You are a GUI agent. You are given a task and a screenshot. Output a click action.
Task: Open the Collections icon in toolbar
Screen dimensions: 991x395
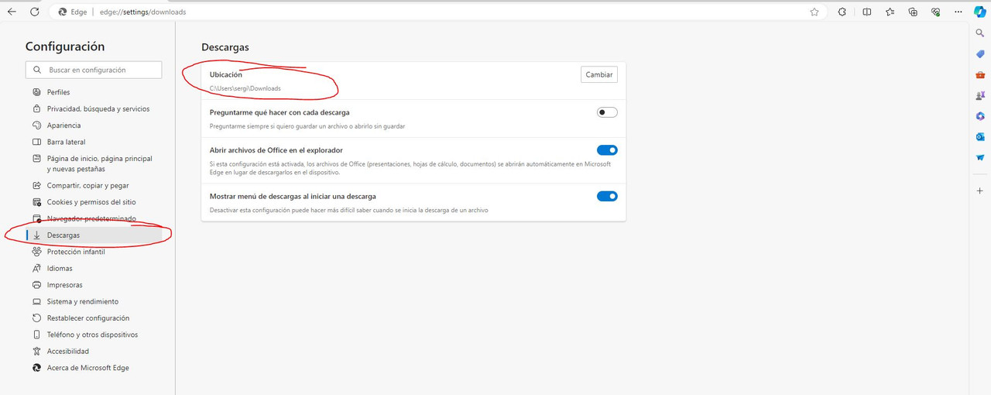(x=913, y=12)
